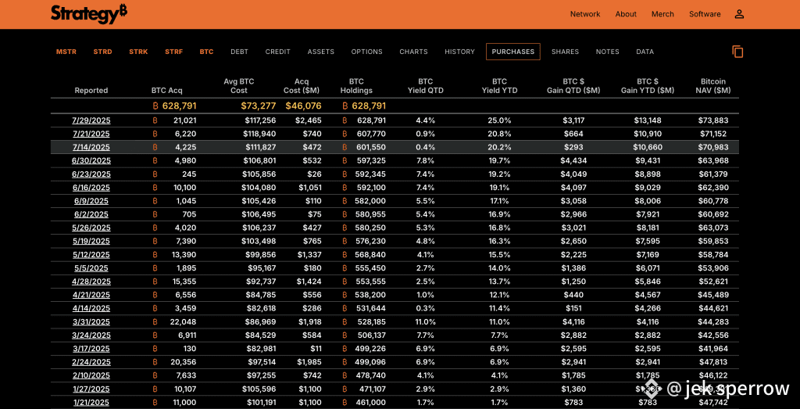Open the 7/14/2025 report link

coord(91,147)
